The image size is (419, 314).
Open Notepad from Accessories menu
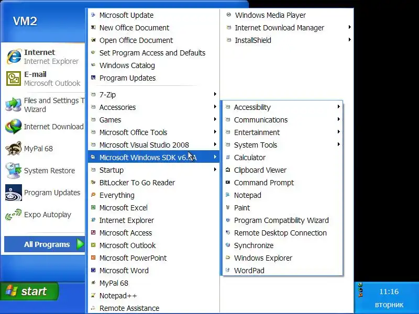click(282, 195)
